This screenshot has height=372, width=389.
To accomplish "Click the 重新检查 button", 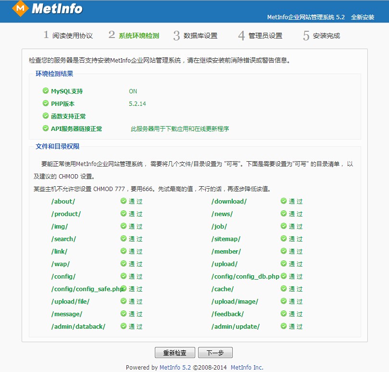I will [175, 353].
